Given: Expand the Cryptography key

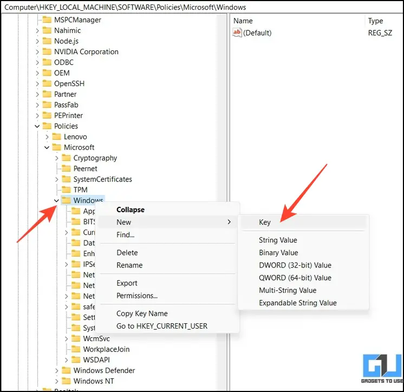Looking at the screenshot, I should (57, 158).
